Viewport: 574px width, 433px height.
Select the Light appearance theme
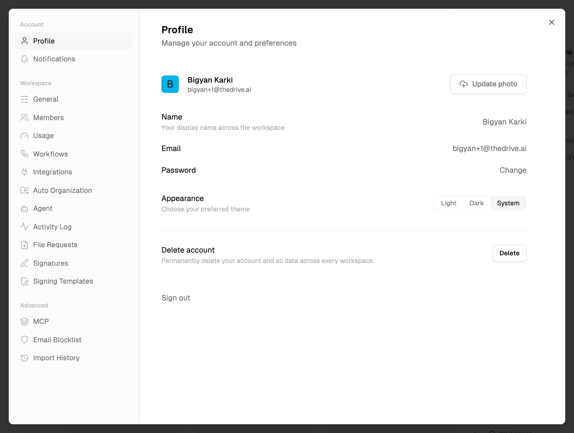pyautogui.click(x=448, y=203)
